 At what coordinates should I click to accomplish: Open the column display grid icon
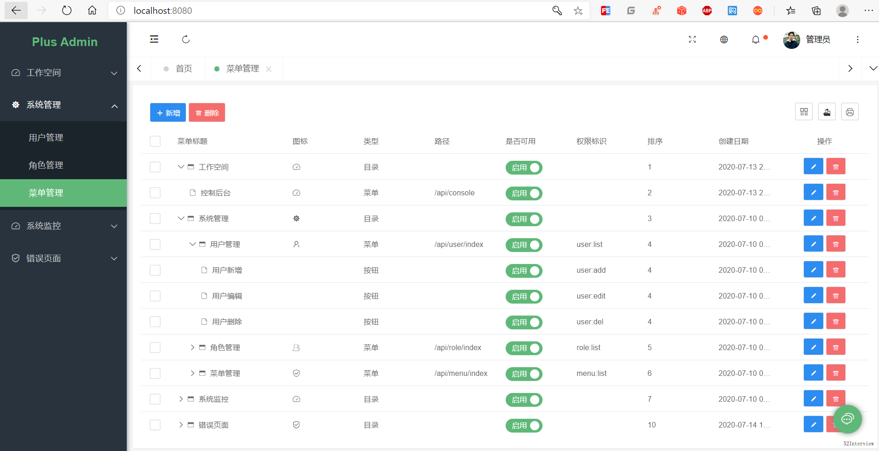click(804, 112)
